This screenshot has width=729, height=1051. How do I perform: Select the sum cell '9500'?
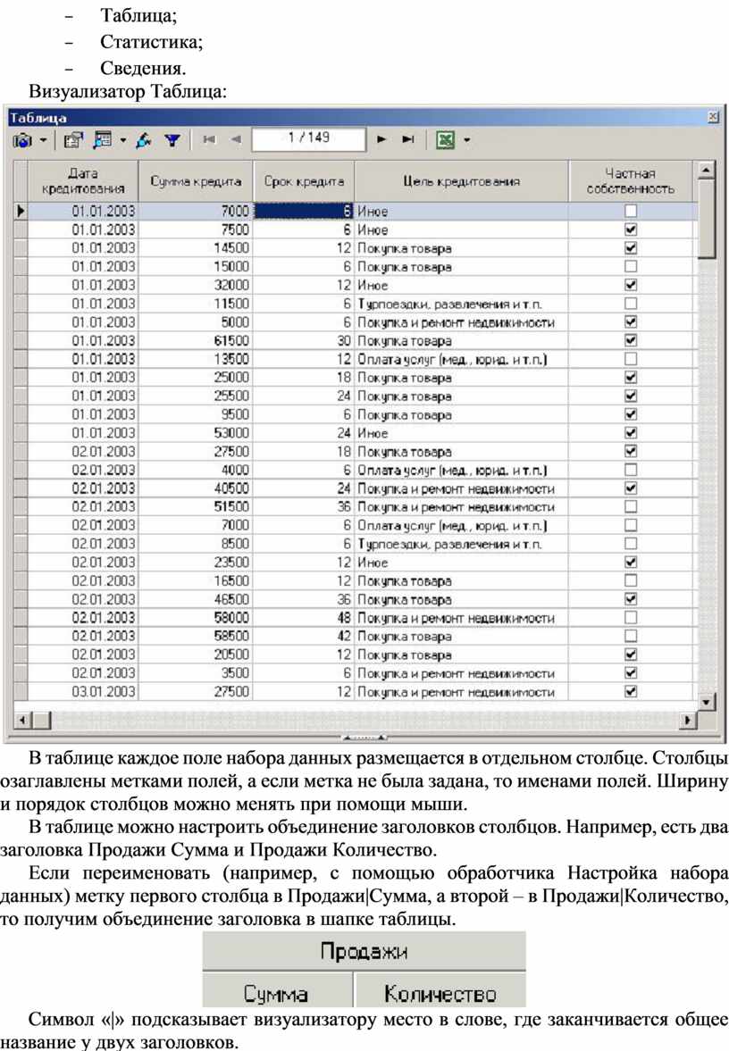coord(196,415)
